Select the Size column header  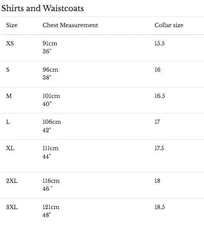(x=12, y=25)
